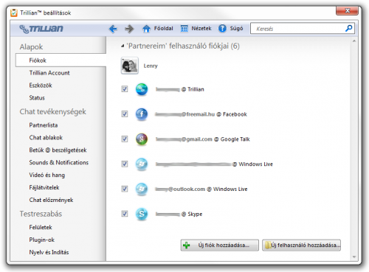The image size is (369, 272).
Task: Click the Trillian account globe icon
Action: point(142,89)
